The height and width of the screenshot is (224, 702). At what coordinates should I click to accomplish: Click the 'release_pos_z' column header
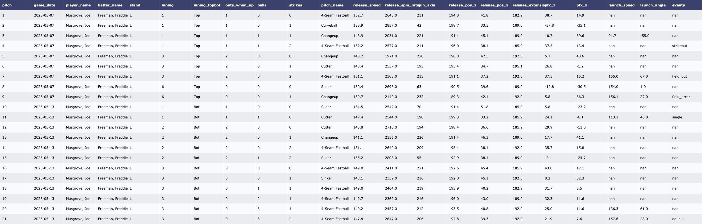(462, 5)
